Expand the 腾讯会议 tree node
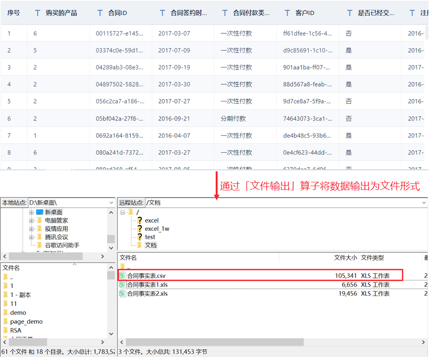This screenshot has height=357, width=429. click(x=31, y=237)
